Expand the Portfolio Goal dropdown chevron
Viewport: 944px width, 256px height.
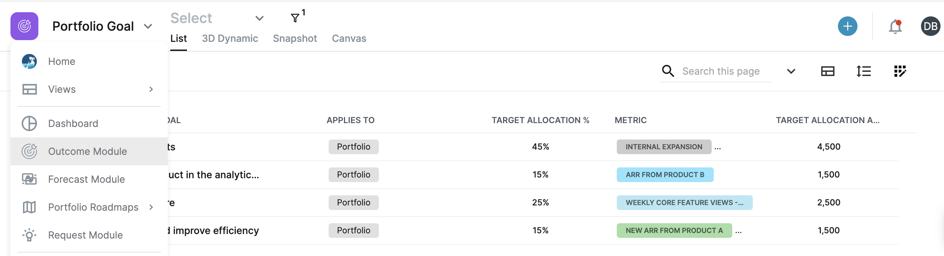148,27
